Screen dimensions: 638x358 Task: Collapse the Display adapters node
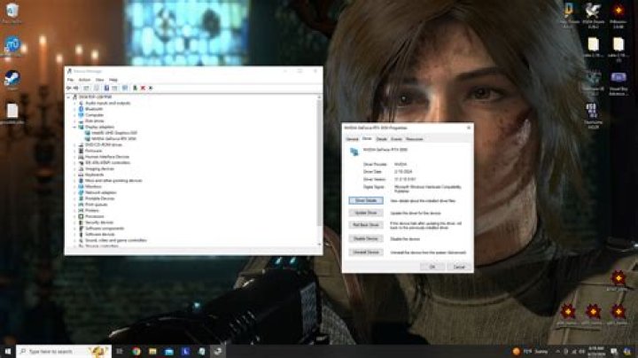tap(74, 127)
